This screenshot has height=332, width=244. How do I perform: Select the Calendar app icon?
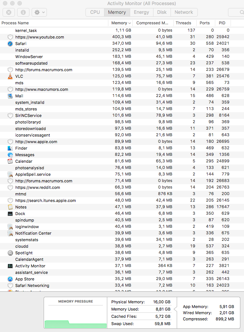click(10, 161)
